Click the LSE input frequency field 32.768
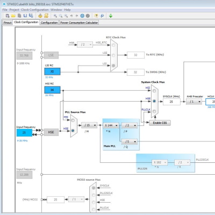 pos(24,55)
